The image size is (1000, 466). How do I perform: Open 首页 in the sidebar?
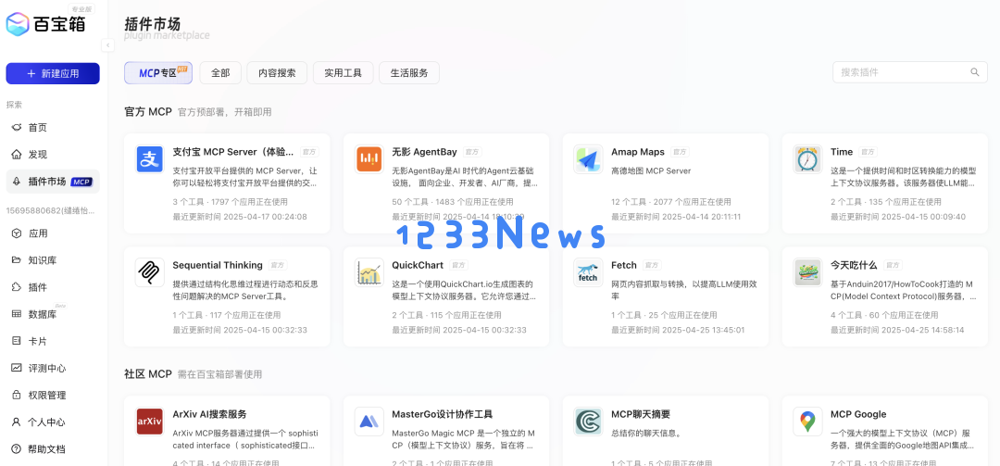(x=53, y=128)
